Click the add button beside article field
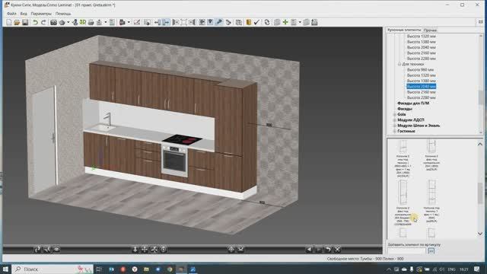Viewport: 487px width, 274px height. [431, 250]
